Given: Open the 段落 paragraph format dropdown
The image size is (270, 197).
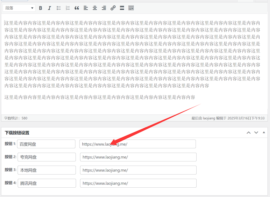Looking at the screenshot, I should pos(19,8).
